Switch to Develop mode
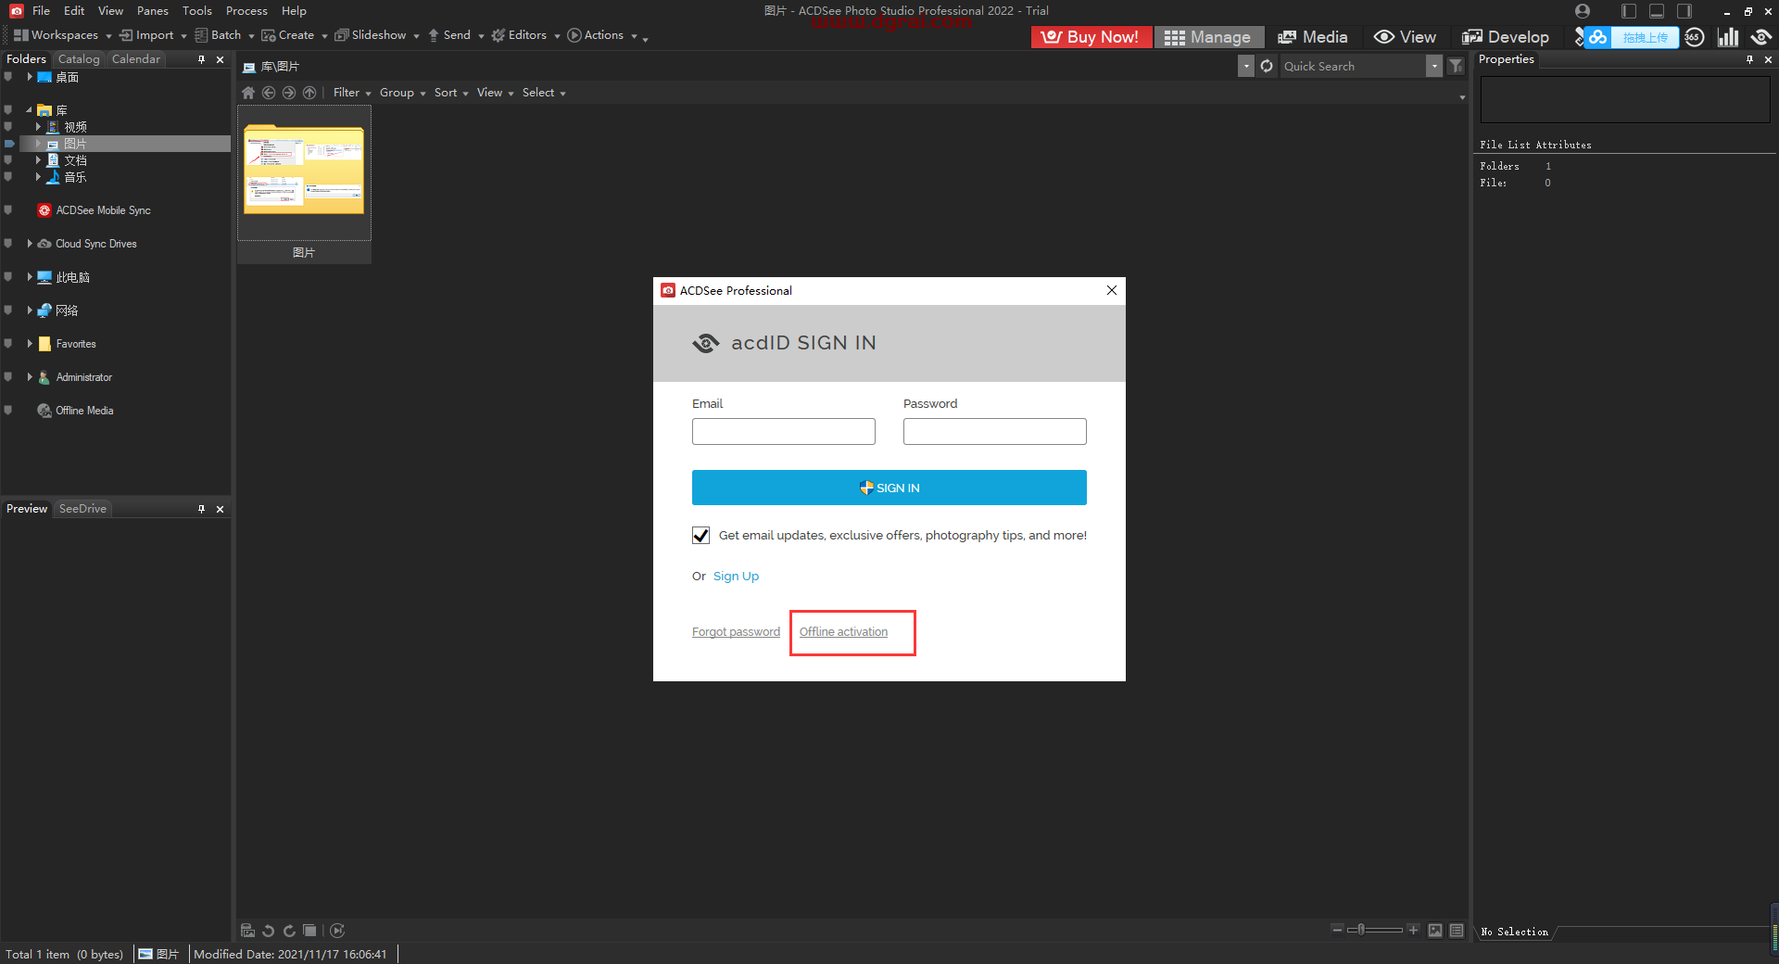The width and height of the screenshot is (1779, 964). (x=1506, y=37)
